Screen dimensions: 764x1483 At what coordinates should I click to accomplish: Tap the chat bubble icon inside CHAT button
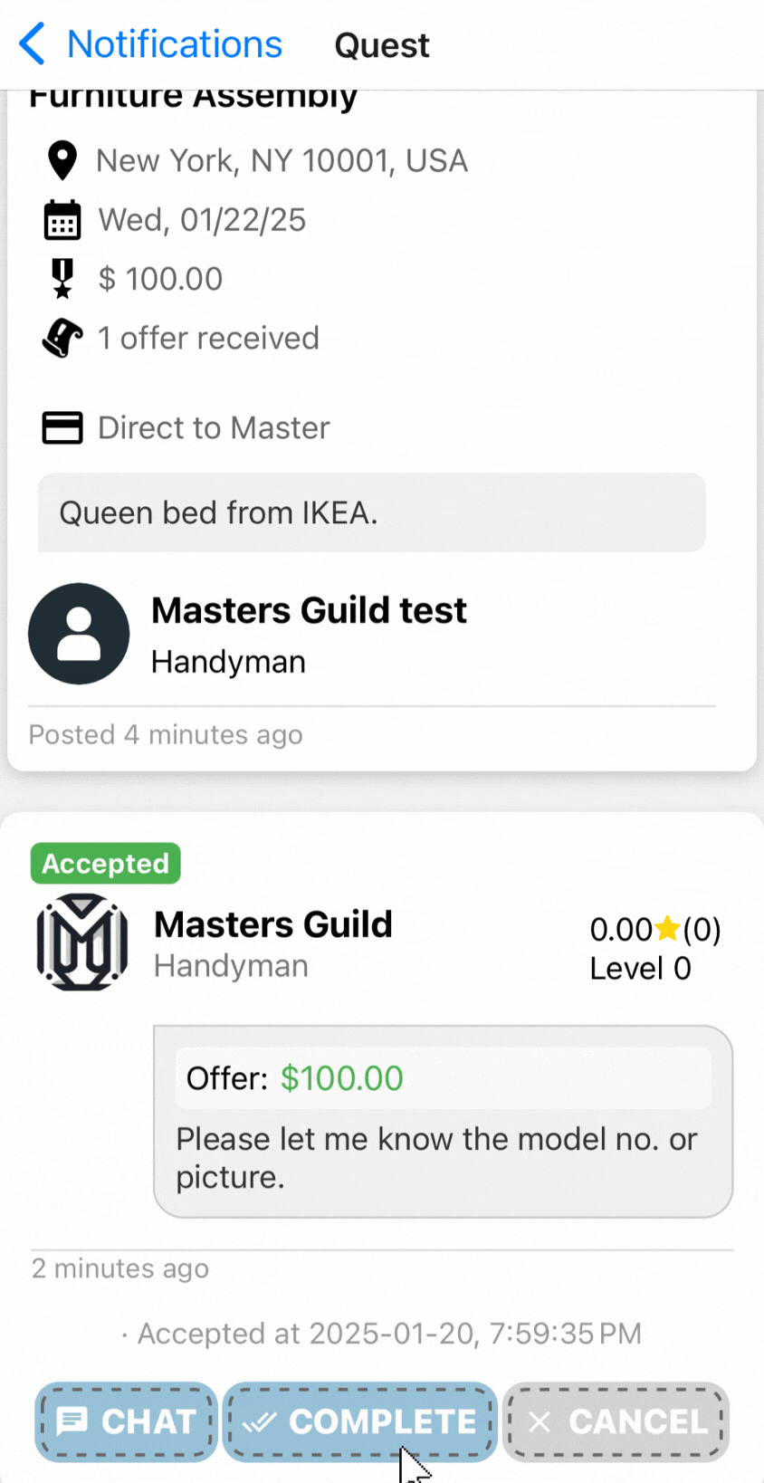(74, 1421)
